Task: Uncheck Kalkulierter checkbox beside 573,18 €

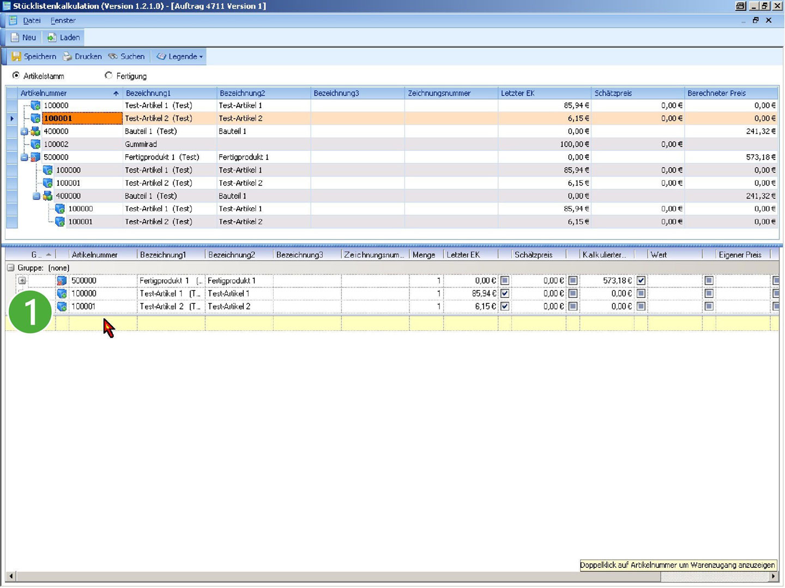Action: 641,281
